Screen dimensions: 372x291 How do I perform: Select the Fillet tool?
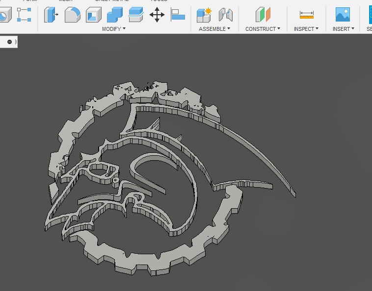pos(72,15)
